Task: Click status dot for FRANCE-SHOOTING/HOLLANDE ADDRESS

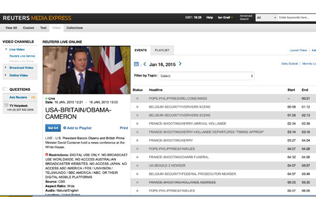Action: click(x=137, y=182)
